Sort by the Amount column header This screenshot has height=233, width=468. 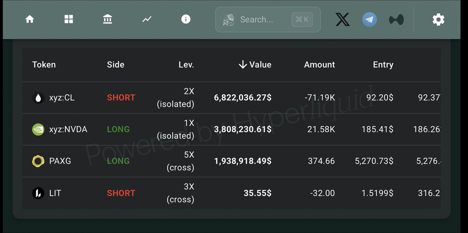pyautogui.click(x=319, y=65)
